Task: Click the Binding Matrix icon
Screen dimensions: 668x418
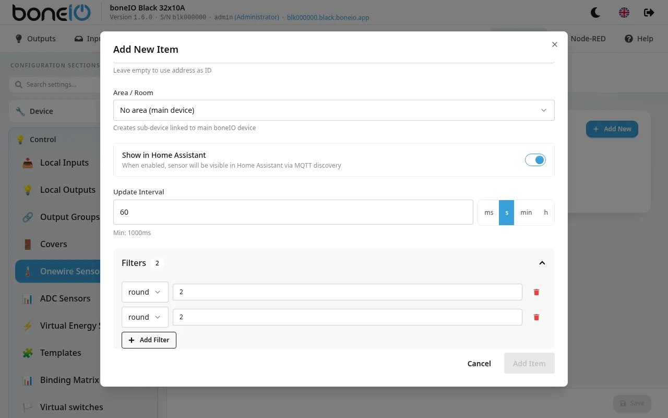Action: [x=28, y=380]
